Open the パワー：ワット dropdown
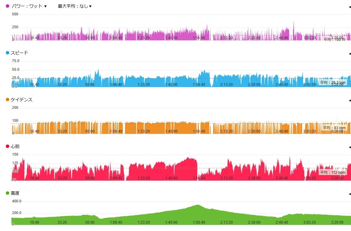Screen dimensions: 351x231 [x=29, y=6]
